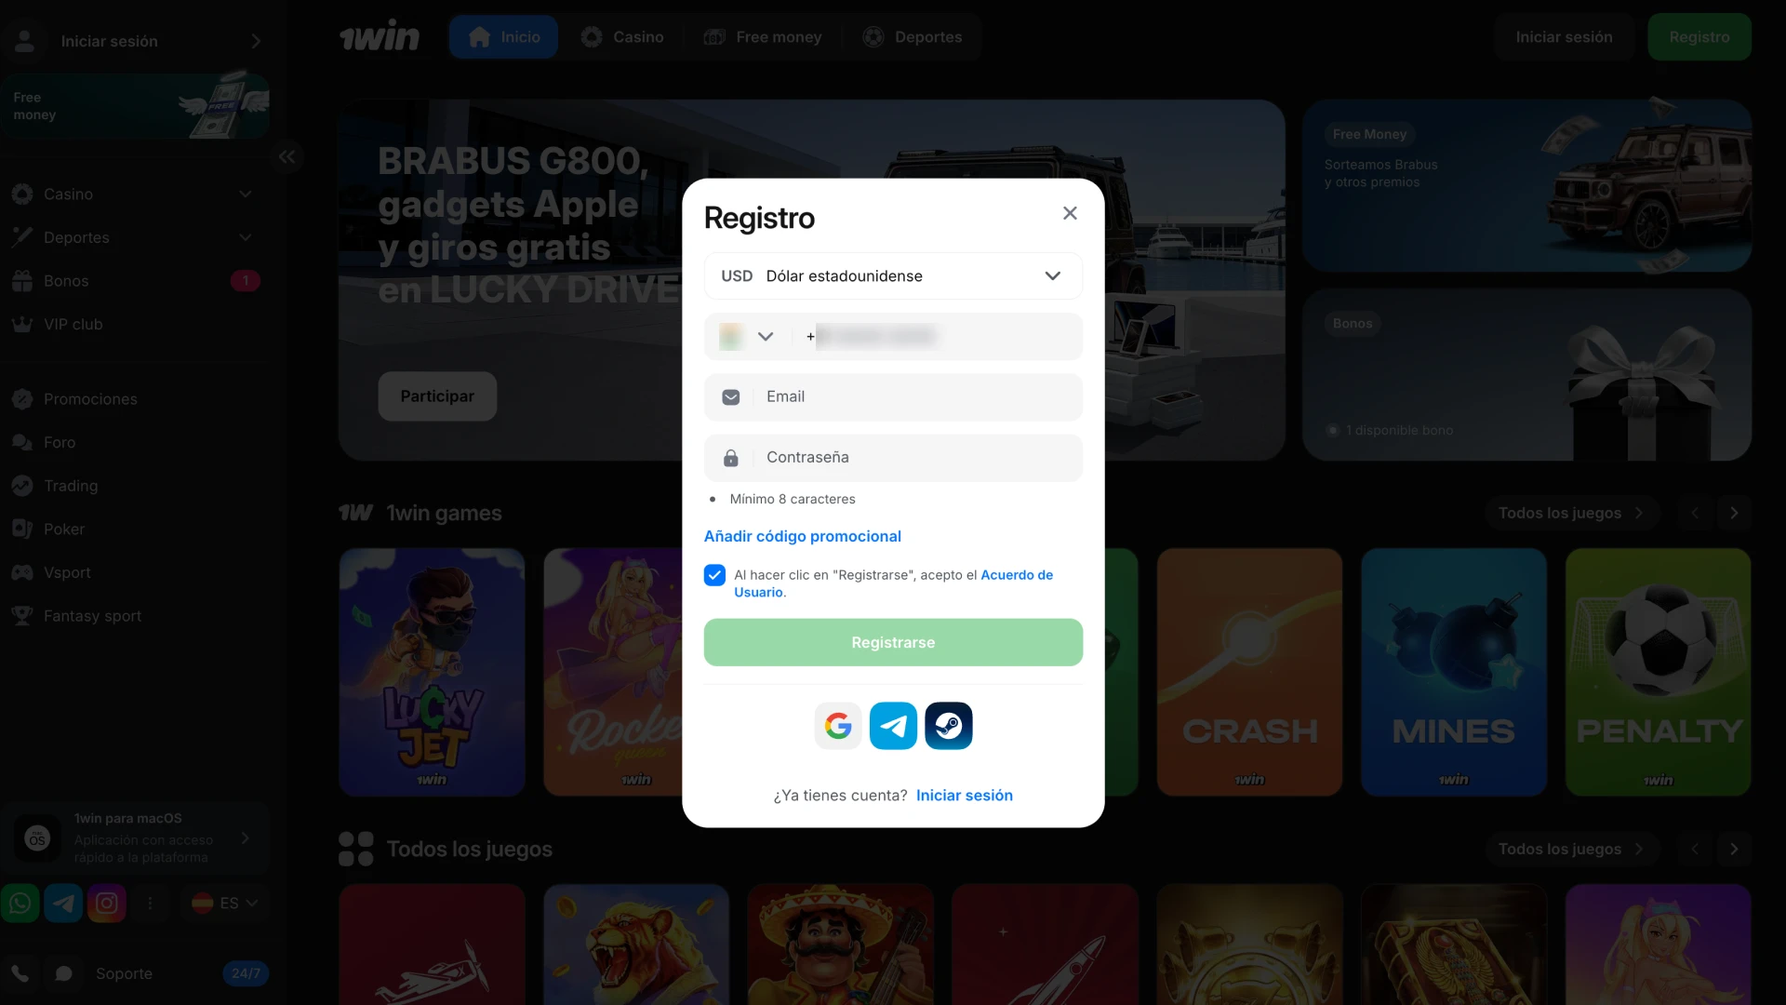Select Deportes in the top navigation bar
This screenshot has height=1005, width=1786.
913,36
